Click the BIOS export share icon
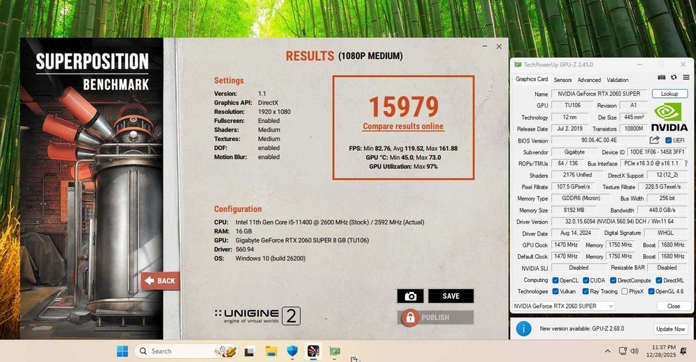This screenshot has width=696, height=362. click(x=654, y=140)
